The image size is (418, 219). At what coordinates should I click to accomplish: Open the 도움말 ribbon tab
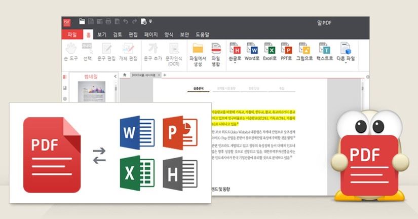coord(202,34)
